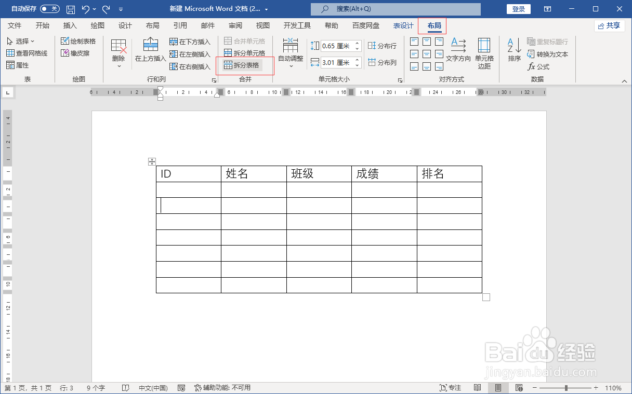
Task: Click the table move handle
Action: pyautogui.click(x=152, y=161)
